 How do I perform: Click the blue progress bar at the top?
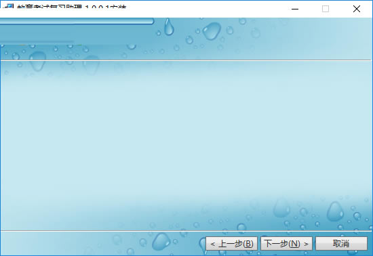pyautogui.click(x=77, y=21)
